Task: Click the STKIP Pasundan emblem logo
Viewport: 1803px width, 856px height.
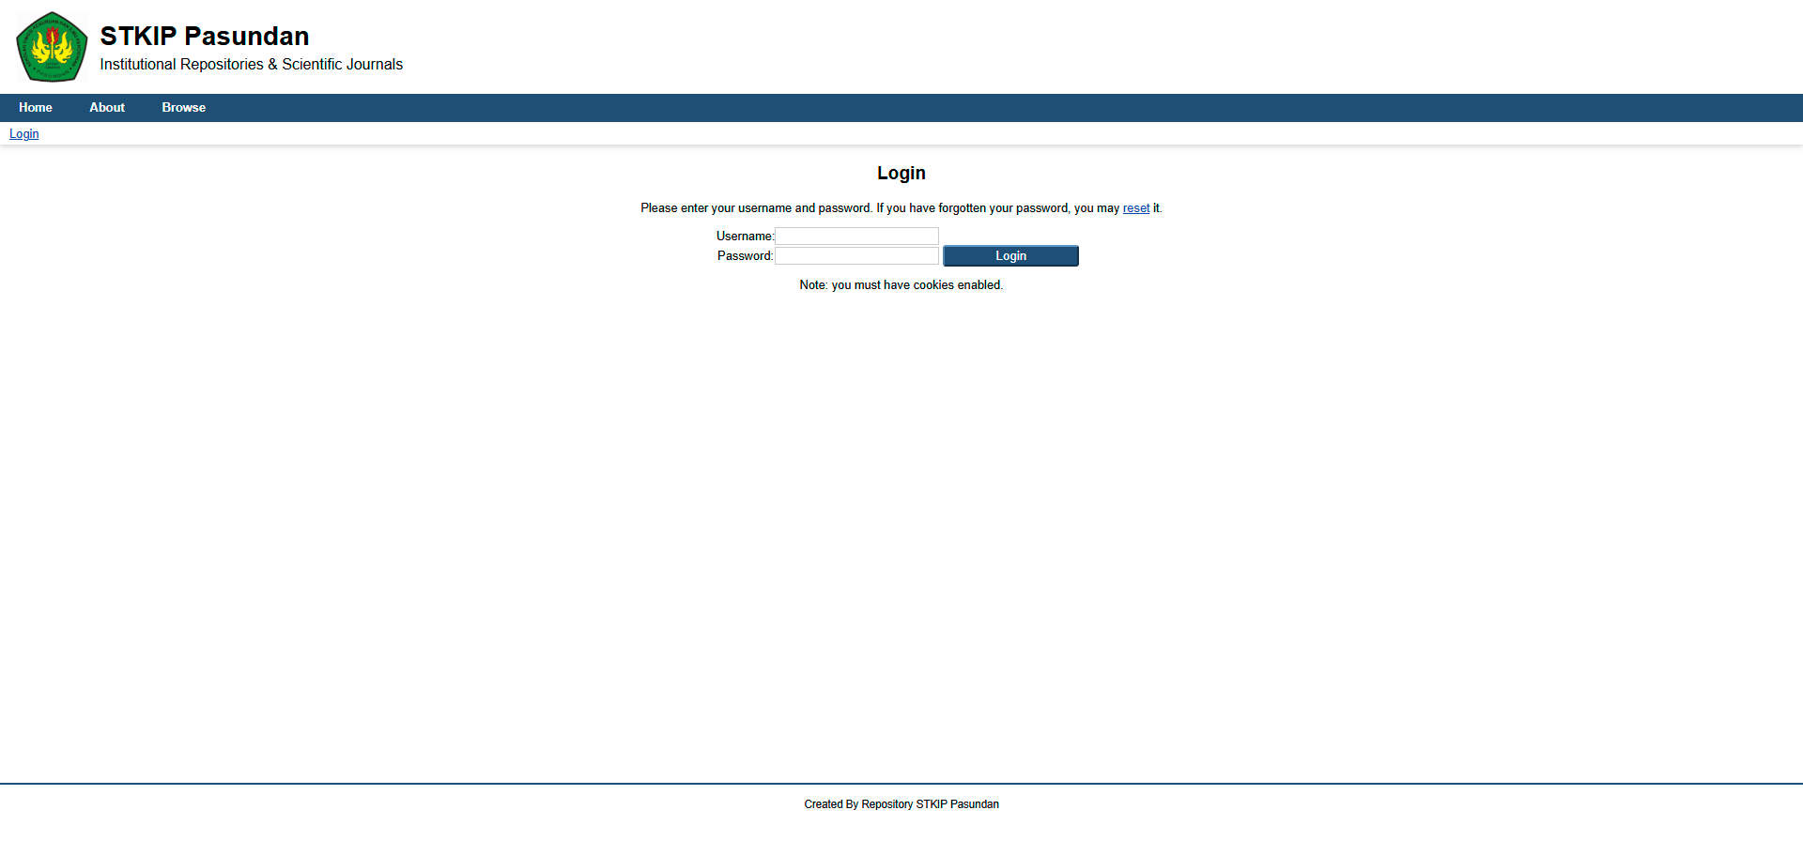Action: (52, 47)
